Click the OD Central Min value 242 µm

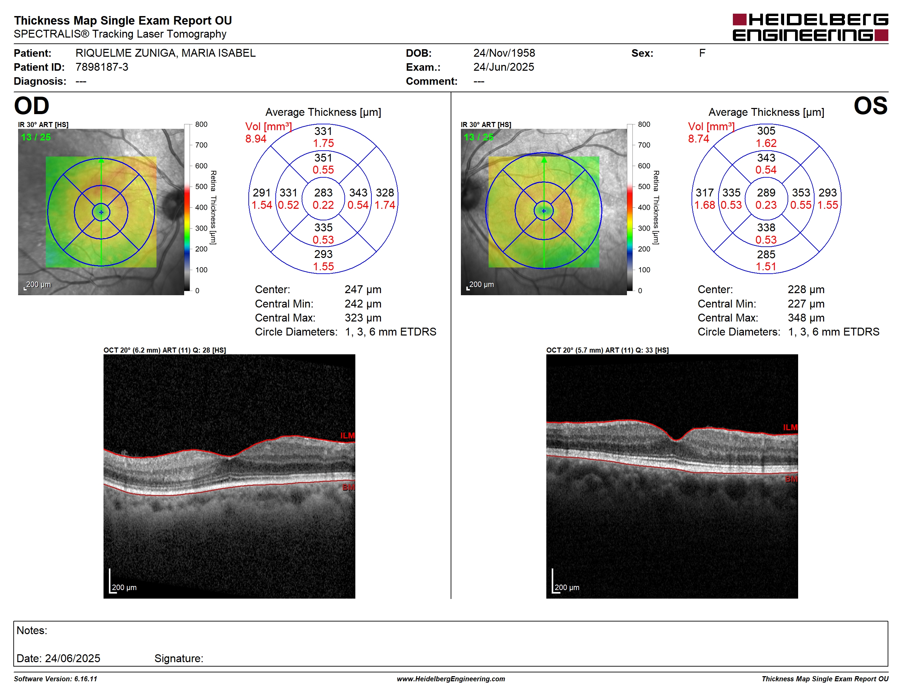363,304
